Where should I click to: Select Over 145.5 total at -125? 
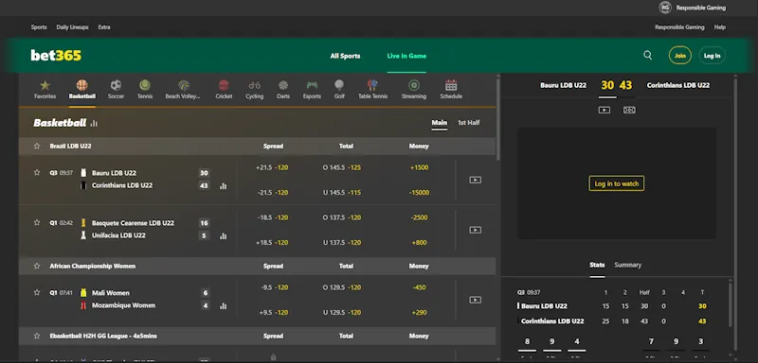pos(342,167)
